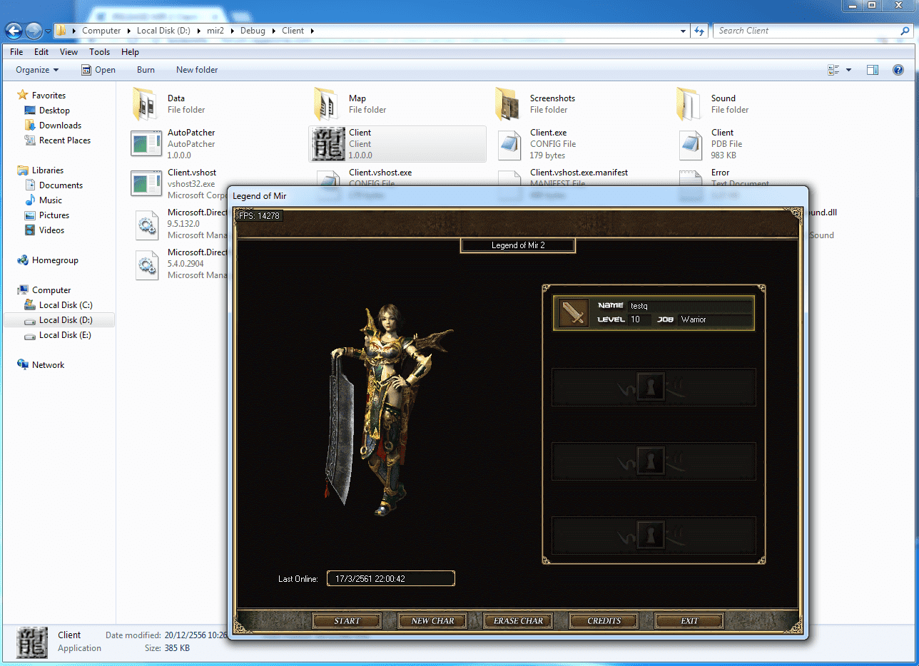Open the Tools menu
The height and width of the screenshot is (666, 919).
(100, 52)
